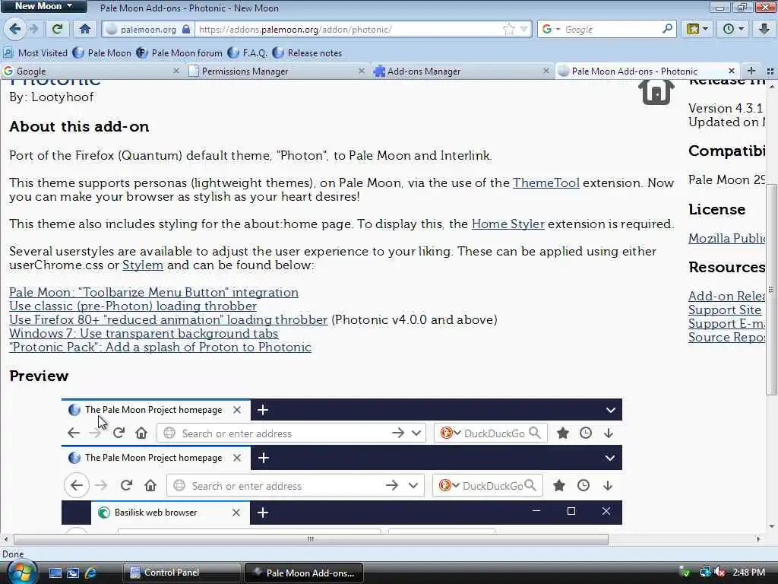Open a new tab with plus button
Screen dimensions: 778x584
pyautogui.click(x=751, y=71)
